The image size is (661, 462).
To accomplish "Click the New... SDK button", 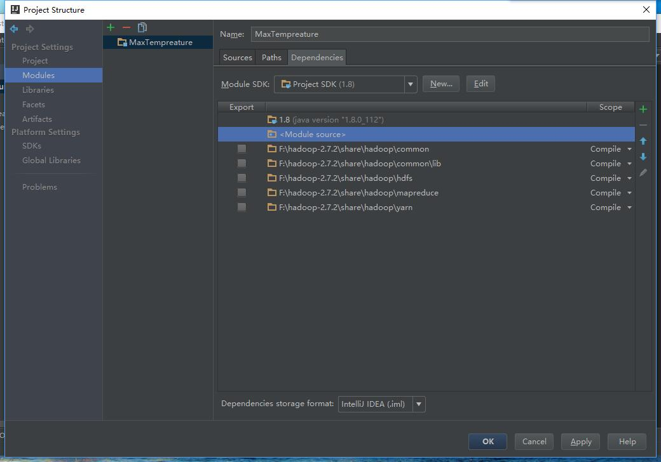I will (441, 84).
